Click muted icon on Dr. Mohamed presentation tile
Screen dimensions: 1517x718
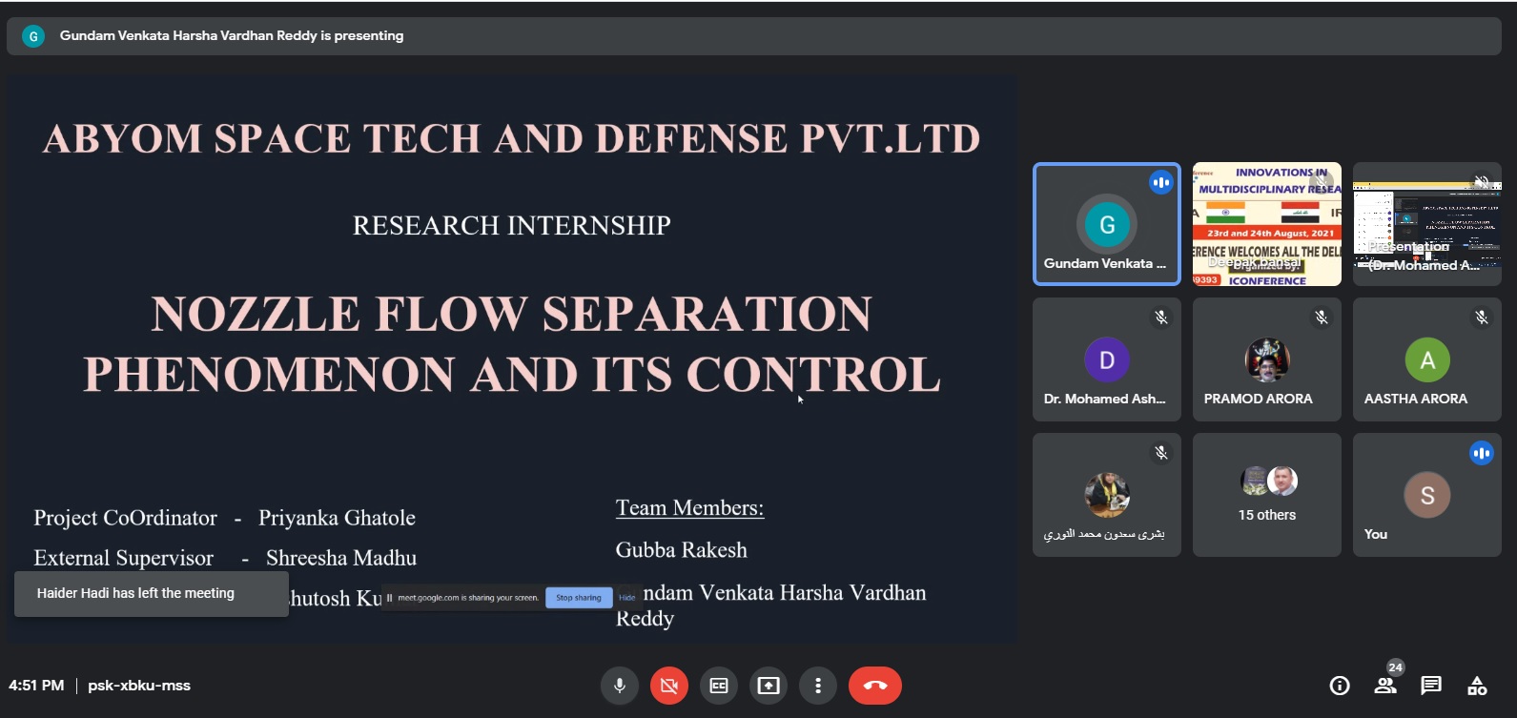(1482, 181)
